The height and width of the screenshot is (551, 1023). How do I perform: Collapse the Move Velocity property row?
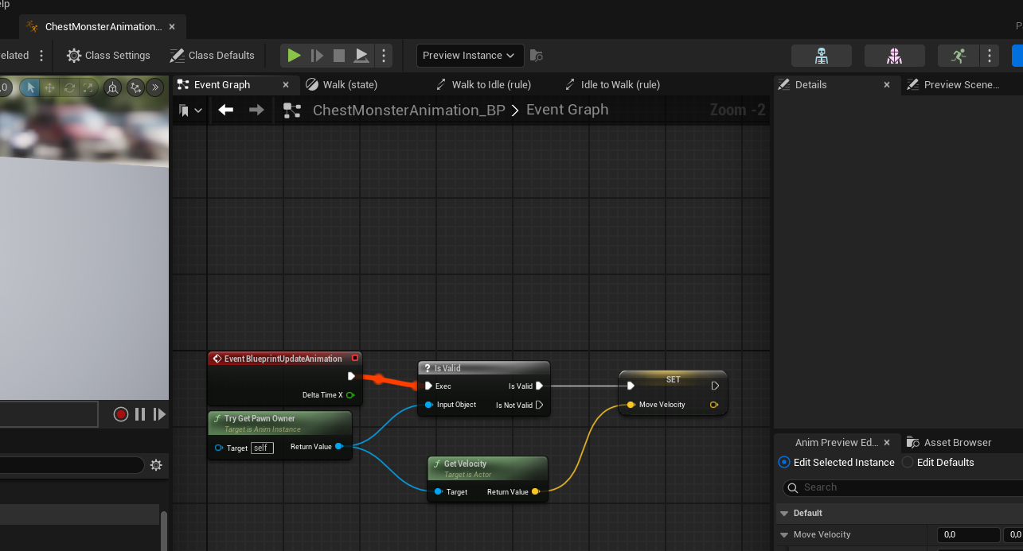click(x=784, y=535)
